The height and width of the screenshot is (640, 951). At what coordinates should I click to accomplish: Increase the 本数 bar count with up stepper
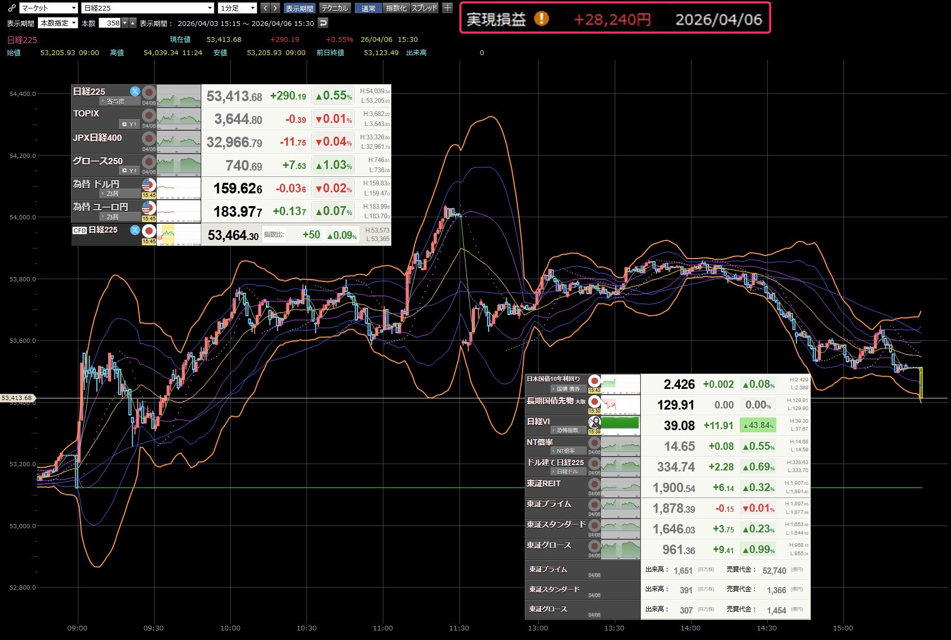132,23
